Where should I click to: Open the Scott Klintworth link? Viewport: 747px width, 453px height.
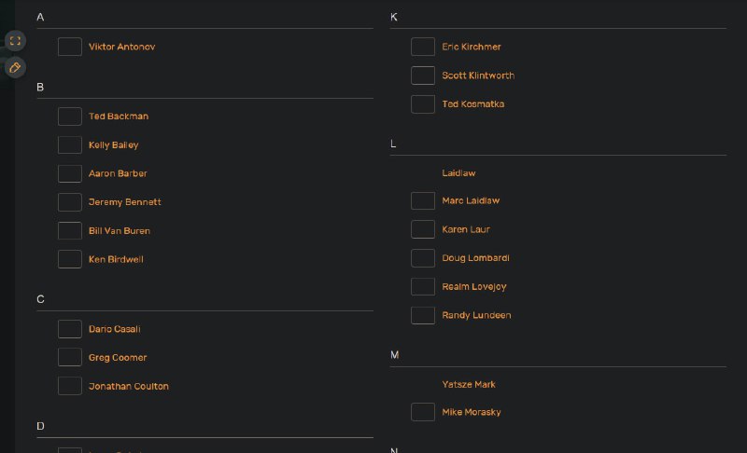pos(477,75)
